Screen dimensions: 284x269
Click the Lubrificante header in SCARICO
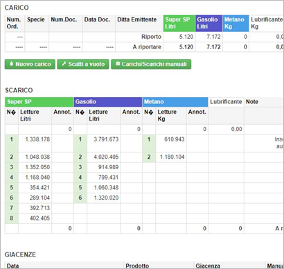(226, 102)
